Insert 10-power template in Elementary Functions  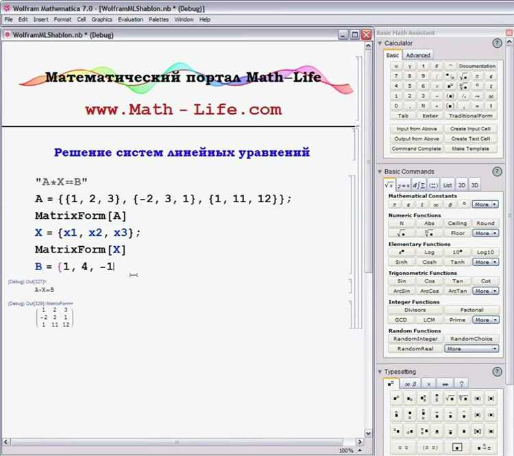[x=457, y=252]
